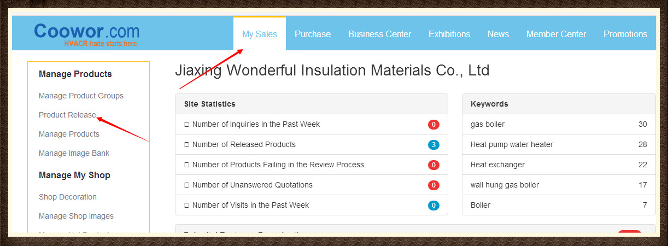Open the Business Center menu

(x=379, y=34)
